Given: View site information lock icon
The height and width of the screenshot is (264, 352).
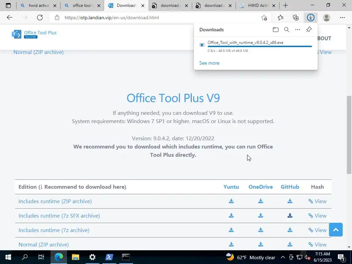Looking at the screenshot, I should tap(57, 18).
